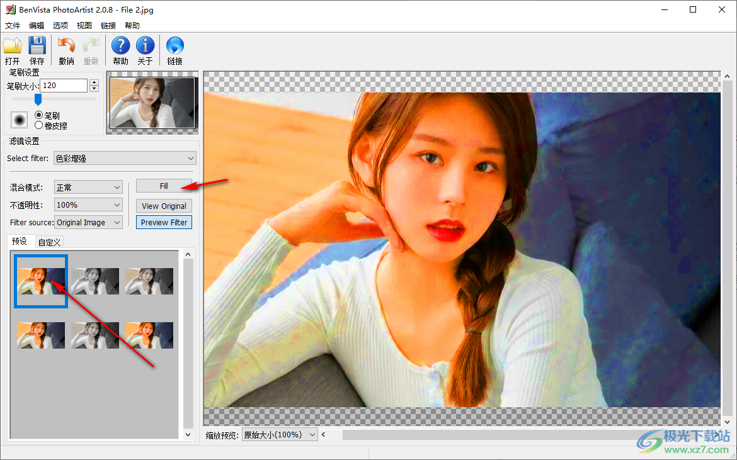The height and width of the screenshot is (460, 737).
Task: Decrease brush size with the down spinner
Action: click(x=94, y=89)
